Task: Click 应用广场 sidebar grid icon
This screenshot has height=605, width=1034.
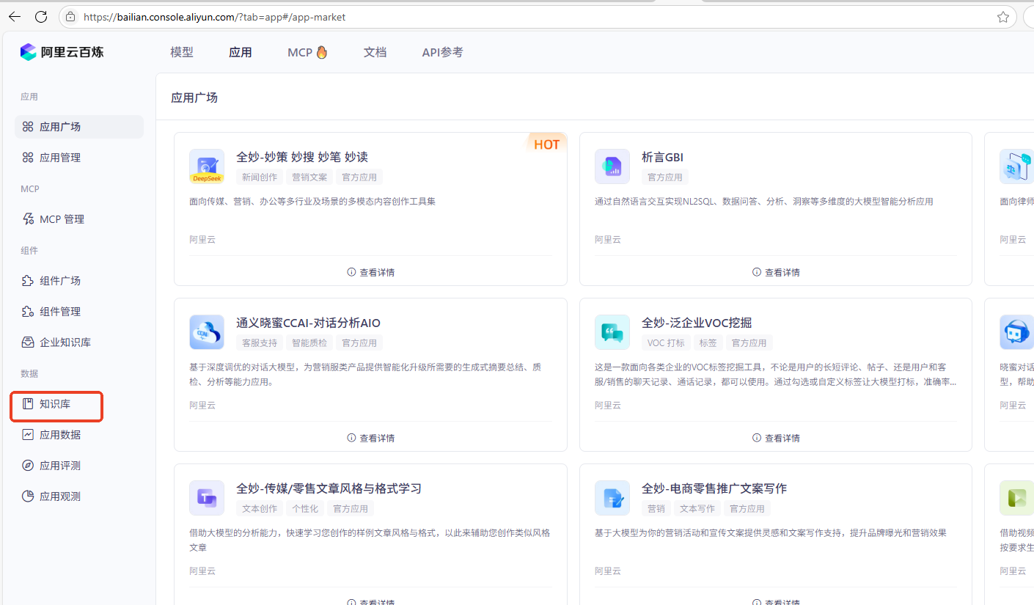Action: tap(28, 127)
